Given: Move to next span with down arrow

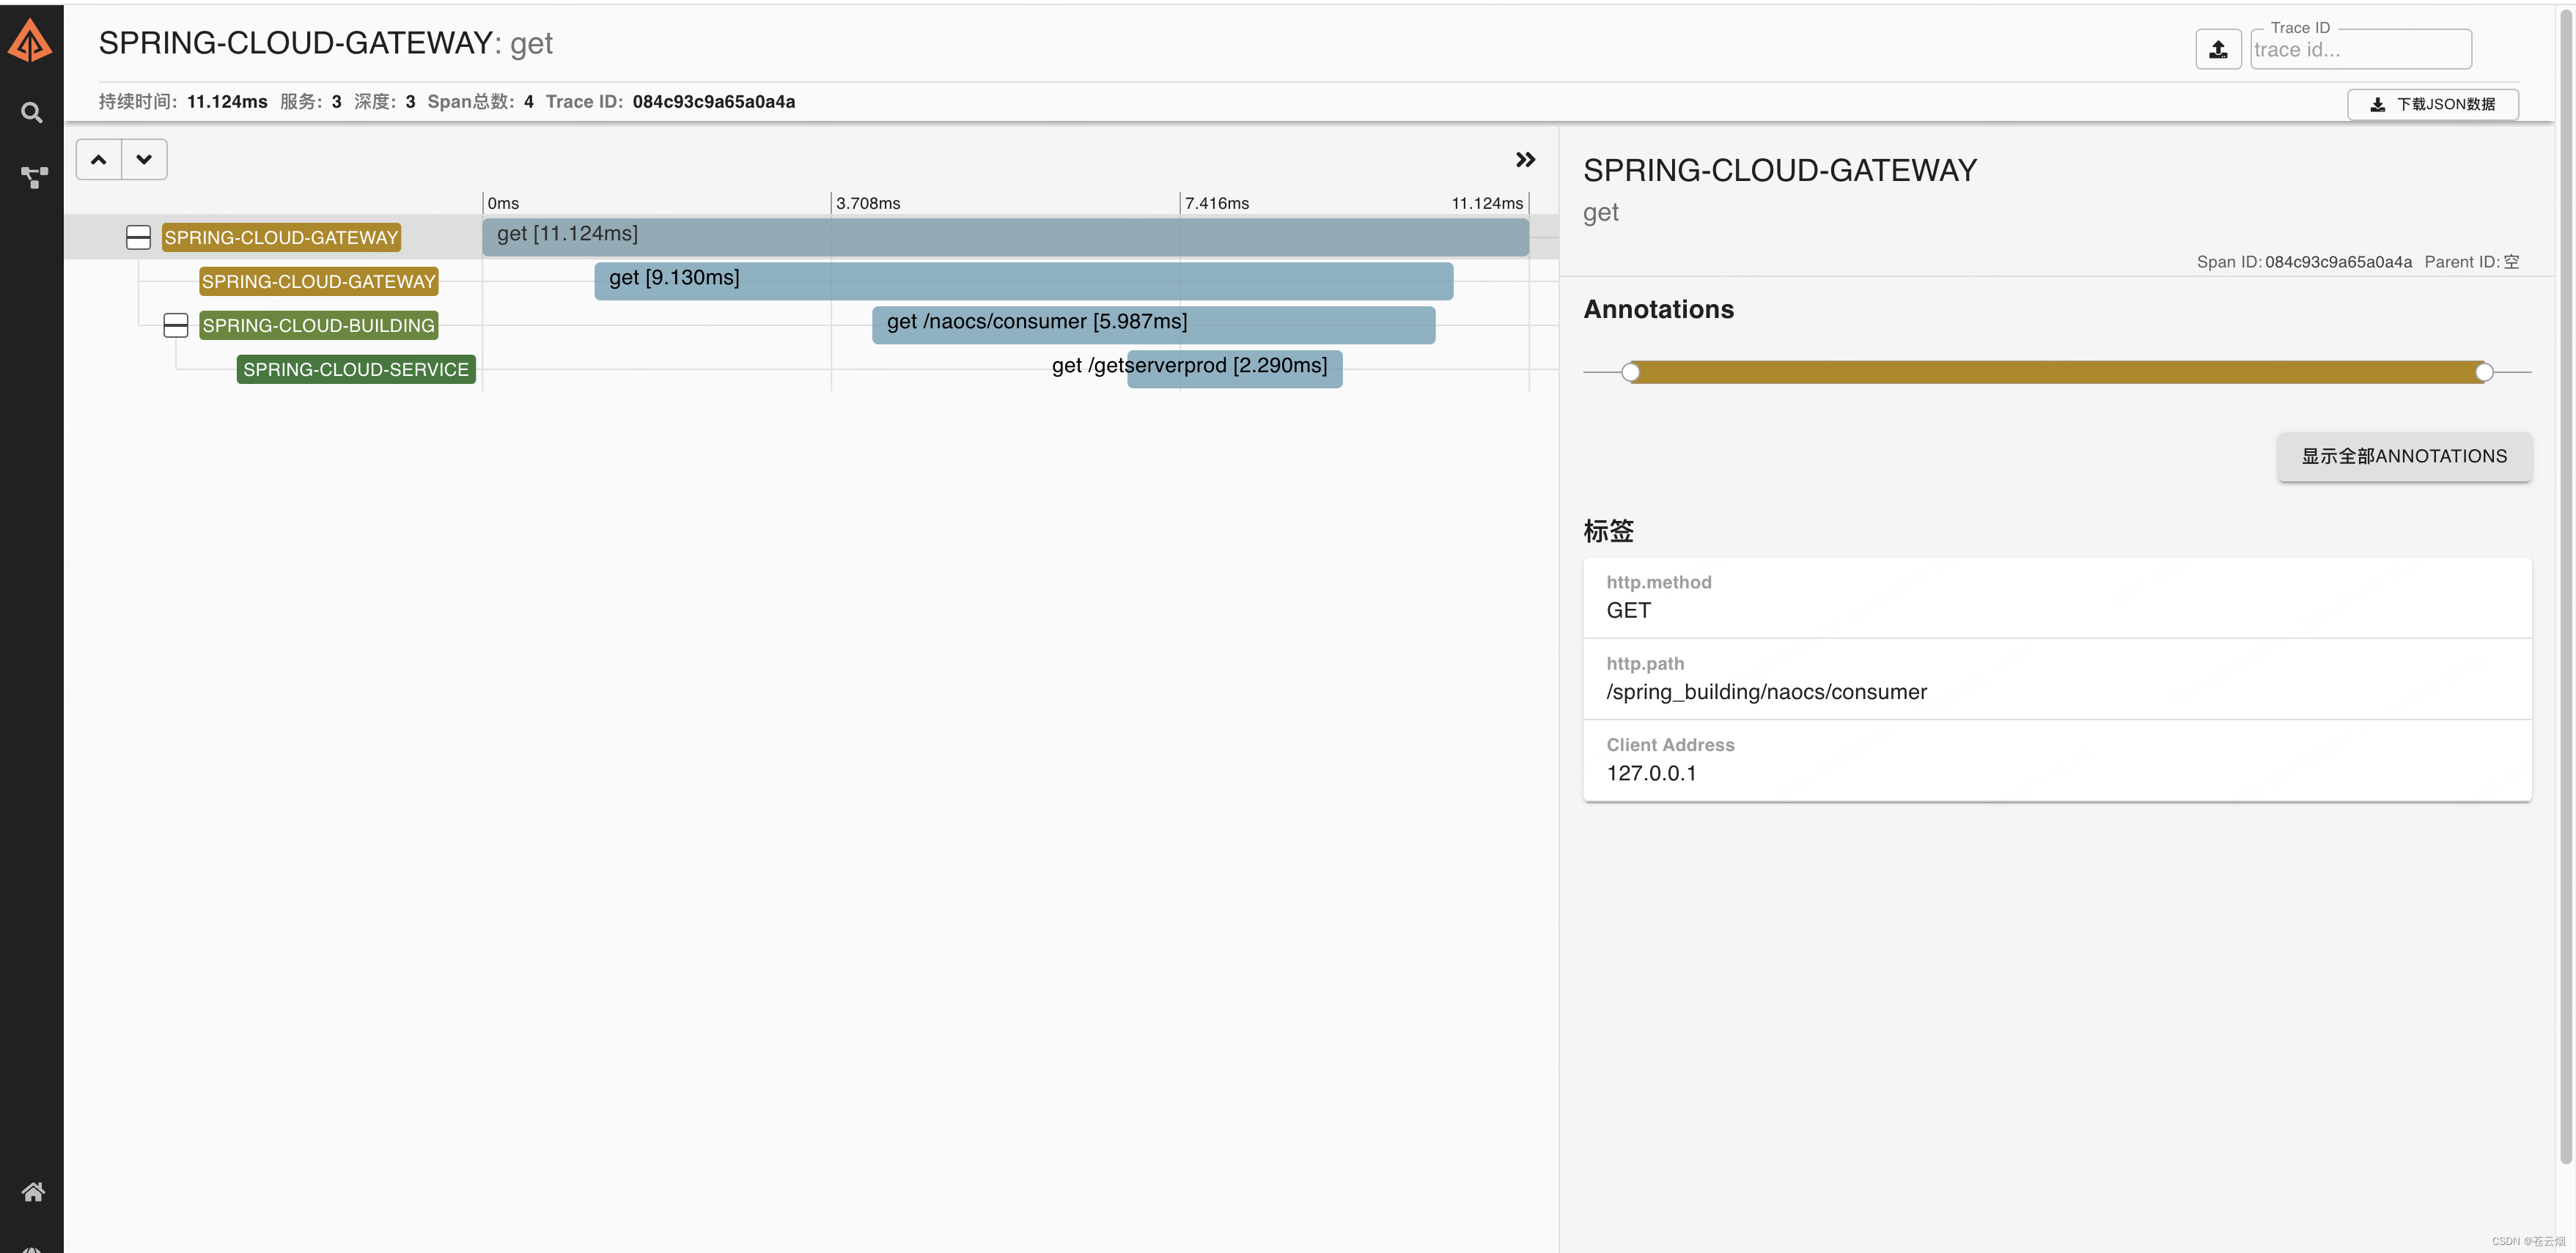Looking at the screenshot, I should click(144, 160).
